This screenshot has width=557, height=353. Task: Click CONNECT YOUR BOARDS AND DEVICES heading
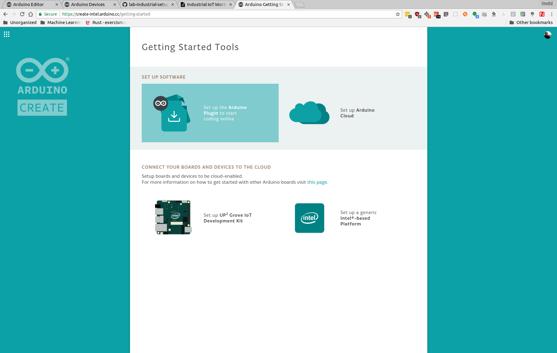click(x=206, y=167)
